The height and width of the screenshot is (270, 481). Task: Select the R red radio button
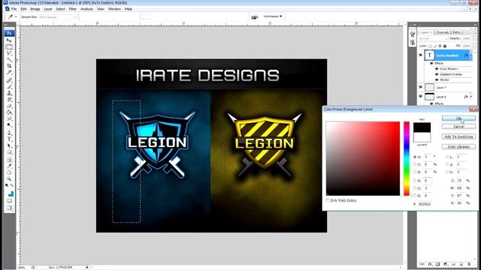[x=415, y=181]
